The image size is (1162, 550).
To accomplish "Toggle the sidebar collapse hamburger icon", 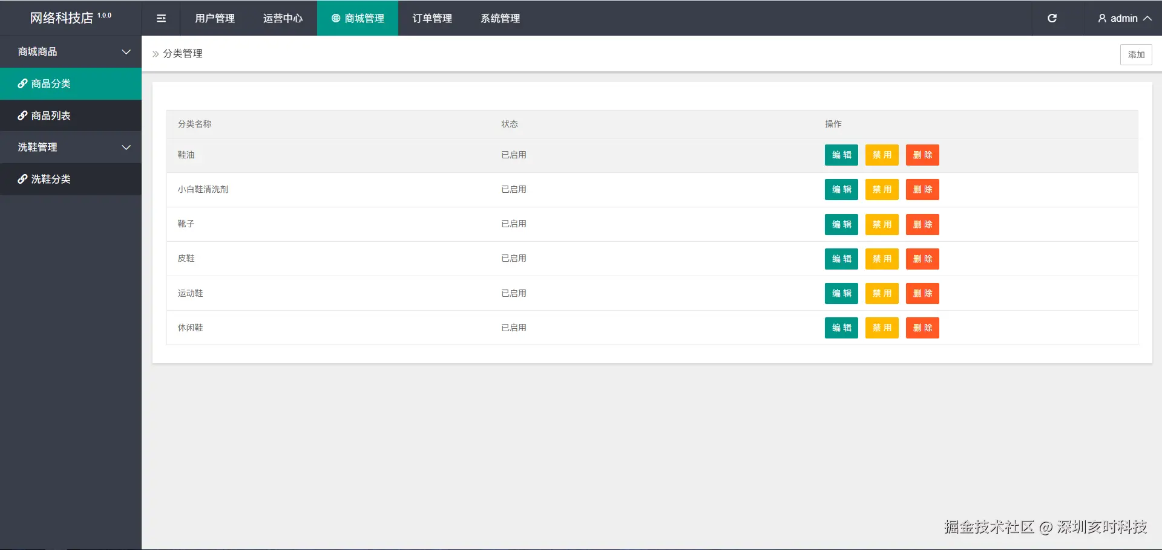I will point(161,18).
